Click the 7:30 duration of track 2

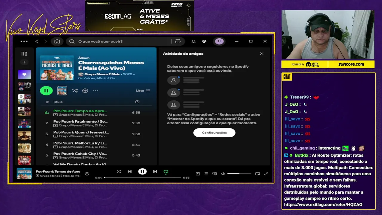[136, 123]
